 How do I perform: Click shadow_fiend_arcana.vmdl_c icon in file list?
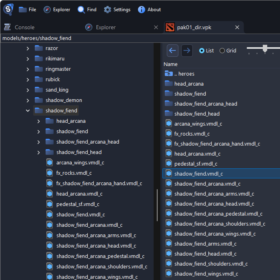click(169, 184)
